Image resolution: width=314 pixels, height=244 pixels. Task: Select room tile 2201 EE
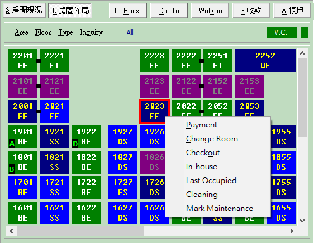23,61
